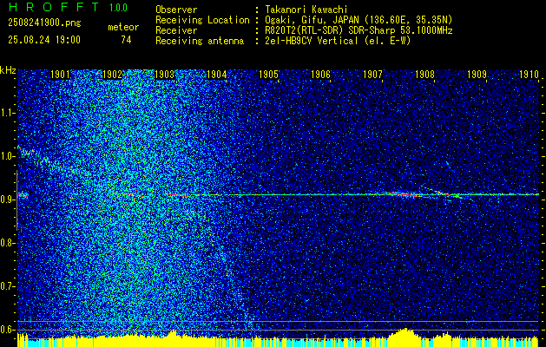546x347 pixels.
Task: Click the 1910 time marker
Action: pyautogui.click(x=529, y=75)
